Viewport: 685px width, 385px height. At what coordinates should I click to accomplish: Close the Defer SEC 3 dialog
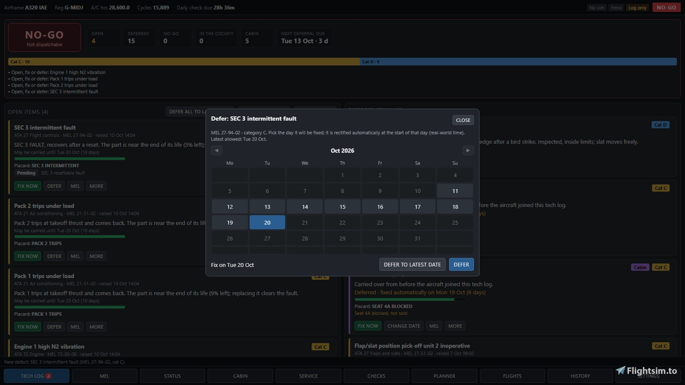tap(463, 120)
